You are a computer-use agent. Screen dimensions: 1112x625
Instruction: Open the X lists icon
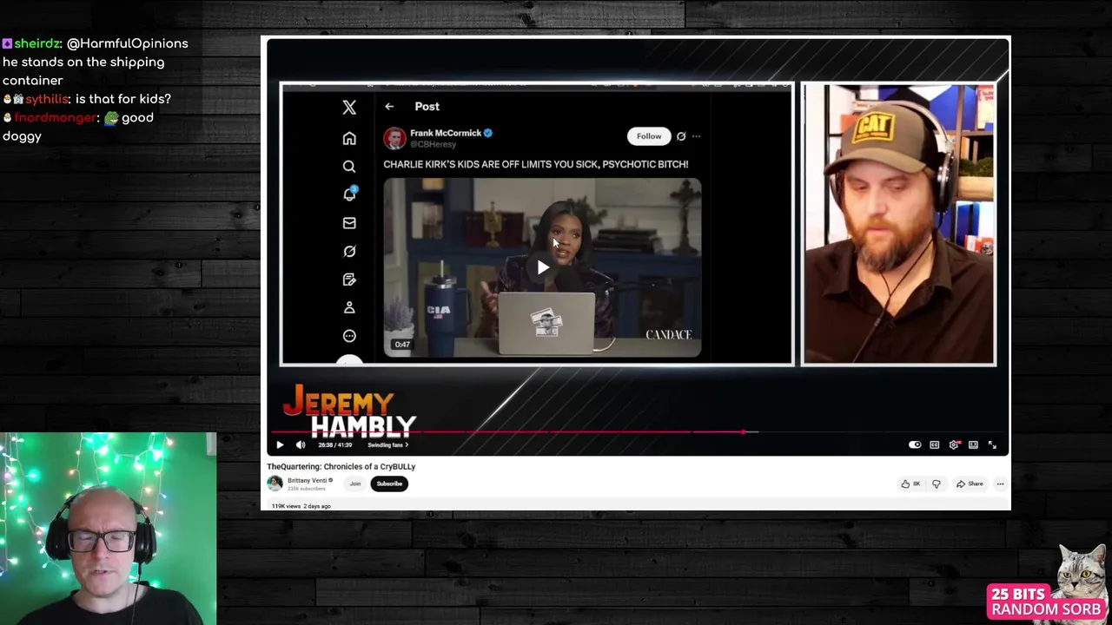point(349,280)
